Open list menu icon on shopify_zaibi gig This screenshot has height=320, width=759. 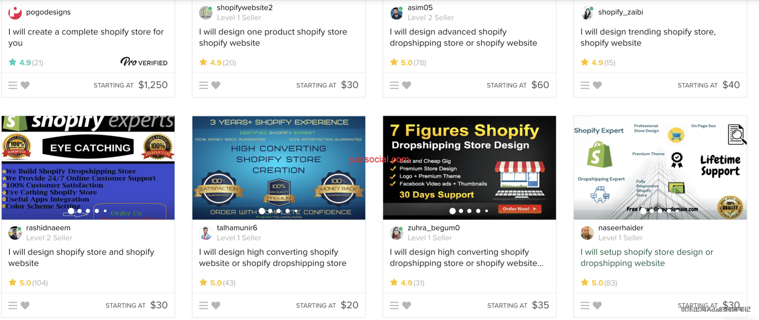585,85
